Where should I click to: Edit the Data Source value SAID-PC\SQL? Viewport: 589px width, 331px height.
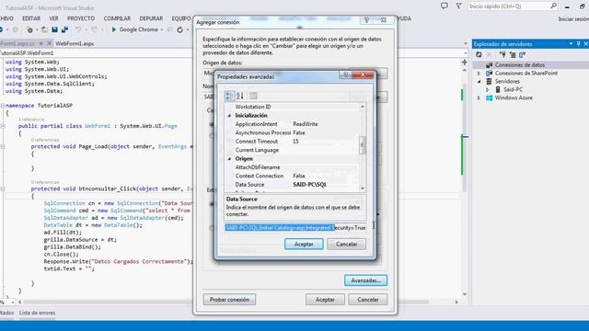pos(310,184)
